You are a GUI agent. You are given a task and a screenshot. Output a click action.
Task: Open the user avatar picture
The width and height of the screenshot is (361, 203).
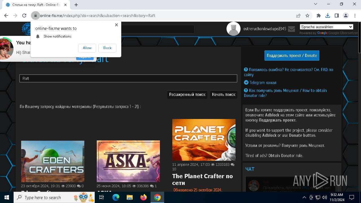point(234,29)
